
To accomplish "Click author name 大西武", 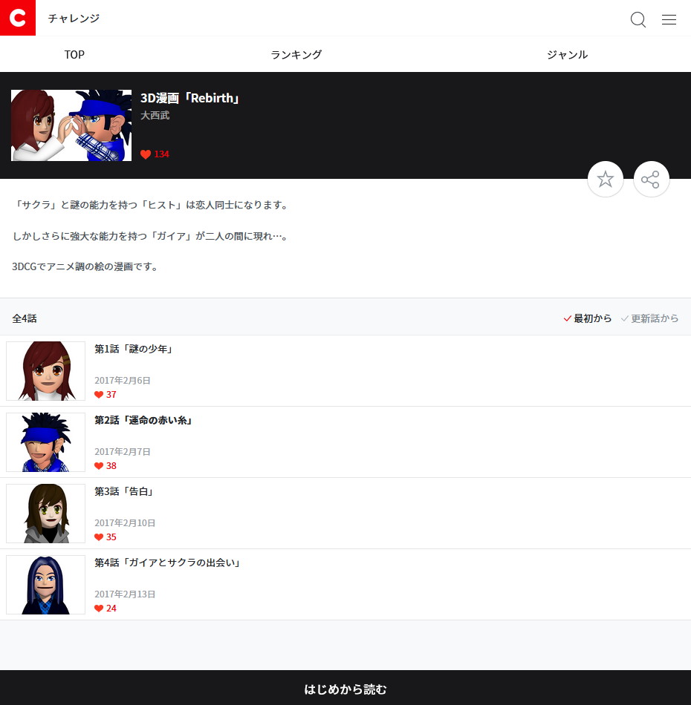I will click(x=155, y=116).
